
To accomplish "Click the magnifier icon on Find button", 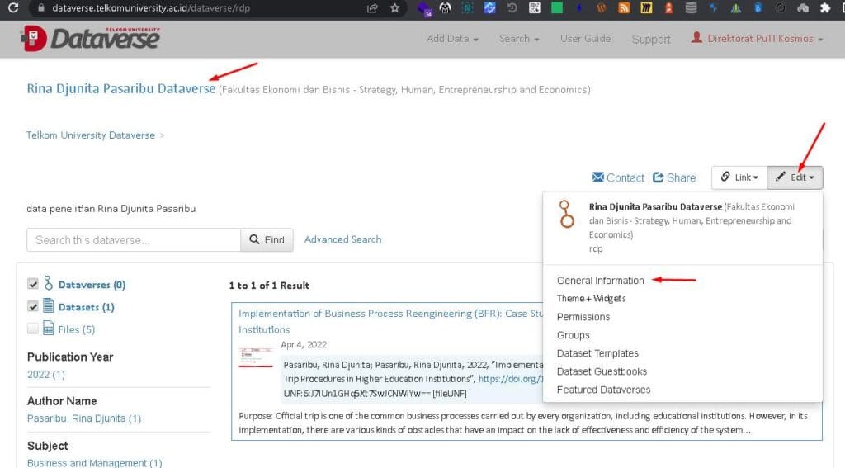I will [254, 239].
